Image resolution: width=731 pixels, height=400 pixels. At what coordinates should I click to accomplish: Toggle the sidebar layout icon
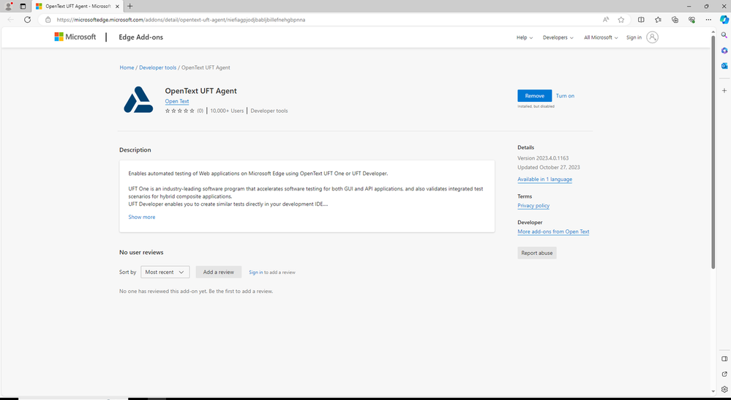(x=724, y=359)
